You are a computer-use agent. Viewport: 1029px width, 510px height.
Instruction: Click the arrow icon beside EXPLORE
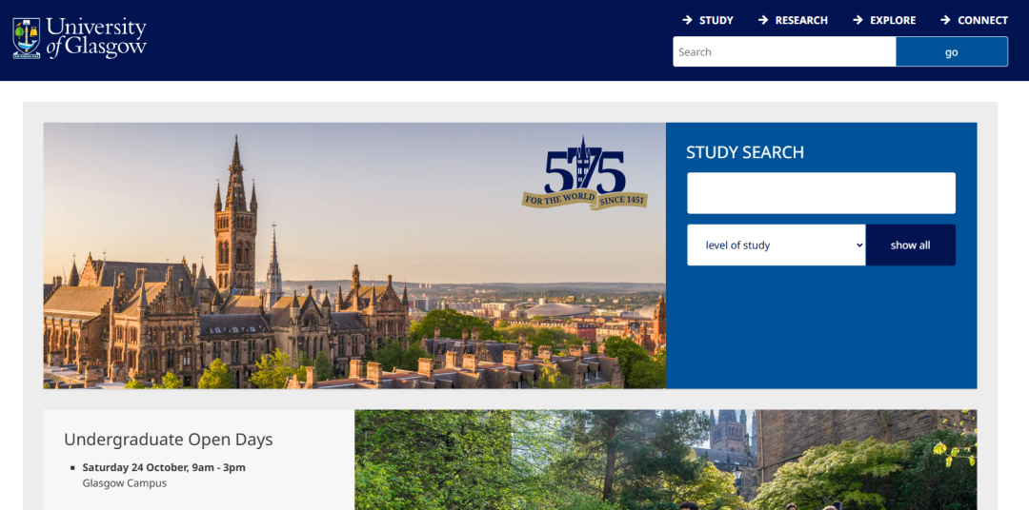857,20
